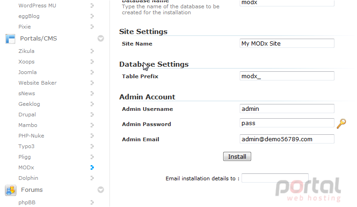
Task: Click arrow icon beside sNews
Action: (92, 93)
